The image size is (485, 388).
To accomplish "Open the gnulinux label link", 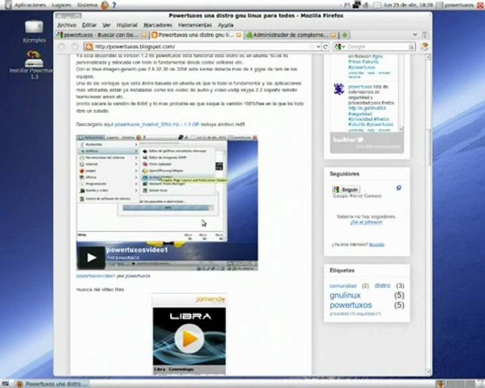I will coord(345,295).
